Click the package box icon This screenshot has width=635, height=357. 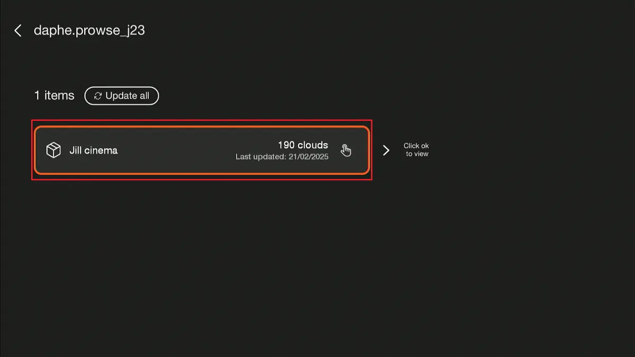click(x=53, y=150)
